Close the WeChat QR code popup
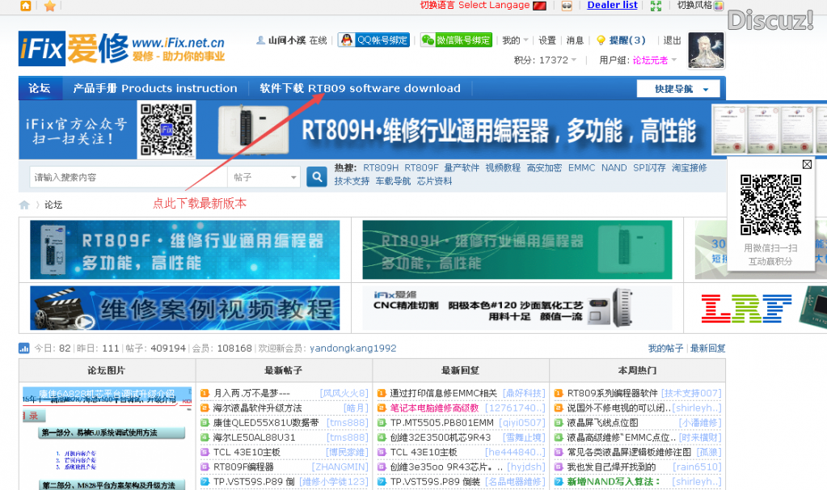This screenshot has height=490, width=827. 807,165
